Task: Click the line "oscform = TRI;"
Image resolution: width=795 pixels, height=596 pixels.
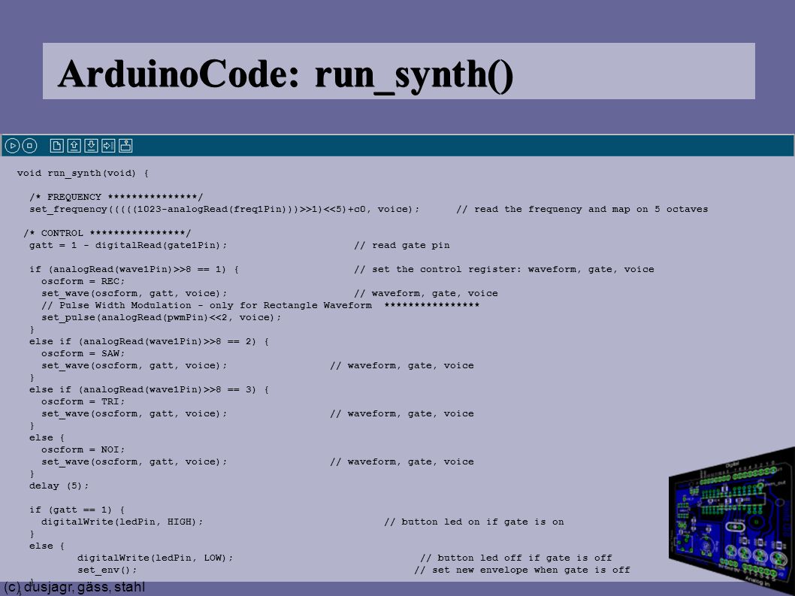Action: tap(83, 401)
